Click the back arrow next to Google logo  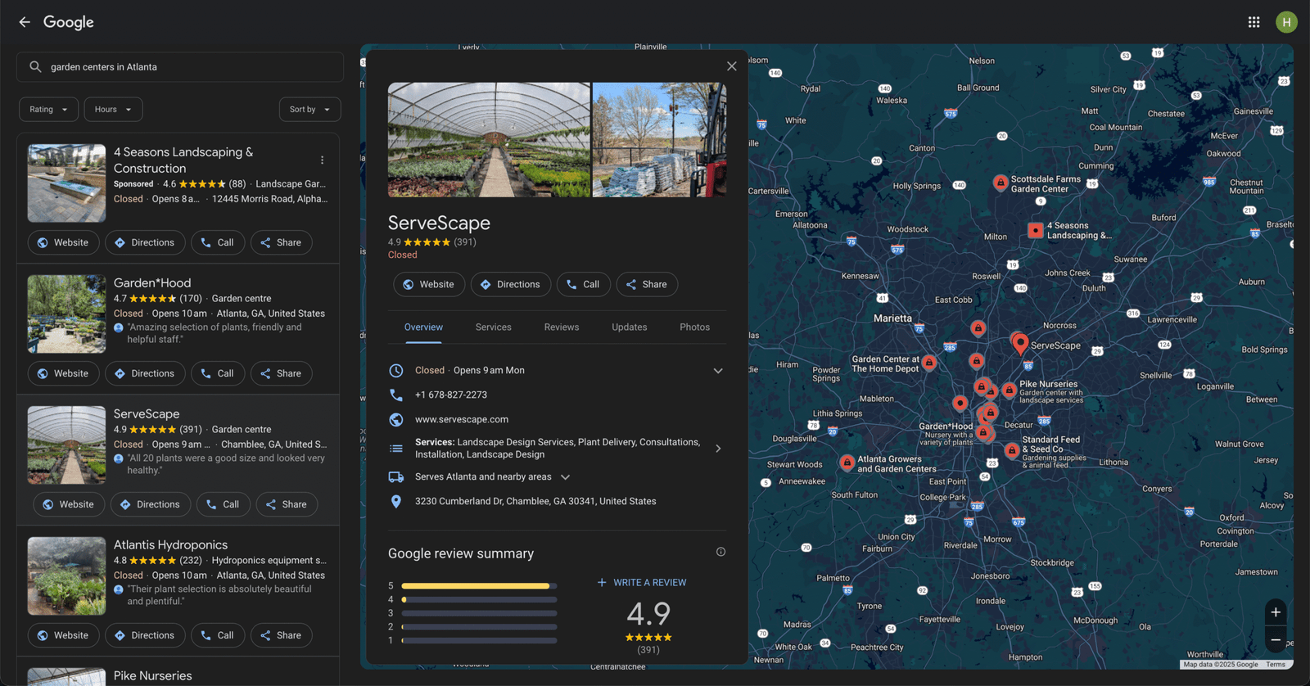(x=25, y=22)
